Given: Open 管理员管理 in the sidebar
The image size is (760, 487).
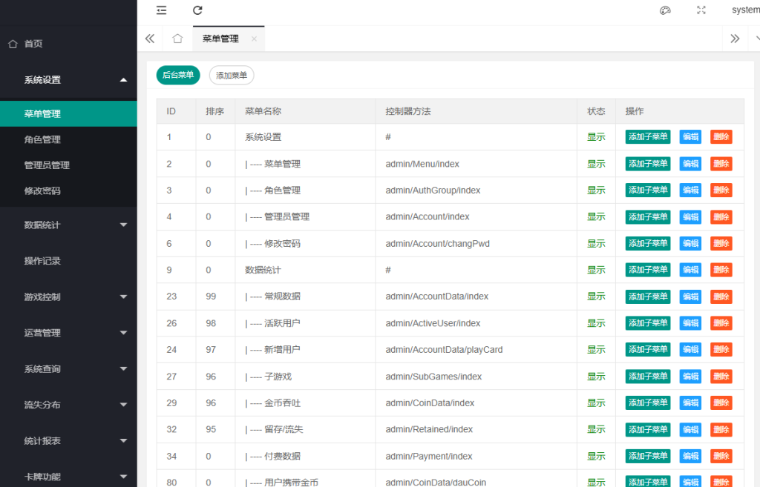Looking at the screenshot, I should coord(68,165).
